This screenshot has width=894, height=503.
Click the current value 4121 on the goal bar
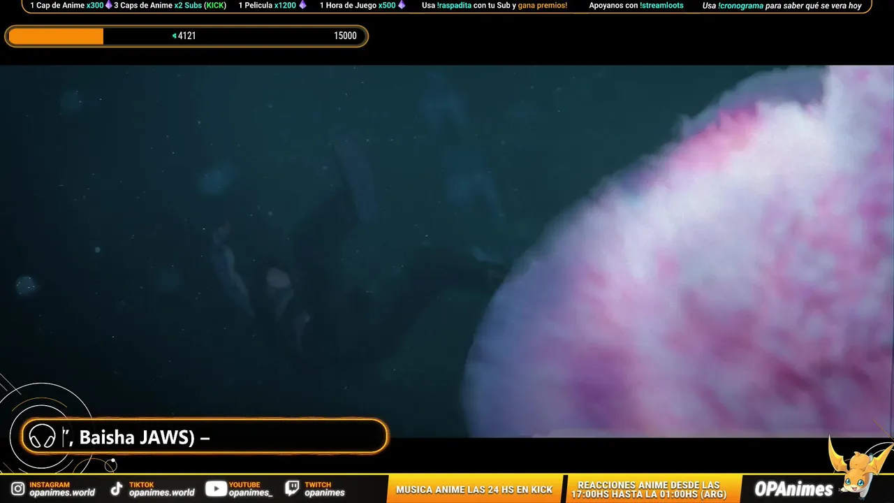[186, 36]
